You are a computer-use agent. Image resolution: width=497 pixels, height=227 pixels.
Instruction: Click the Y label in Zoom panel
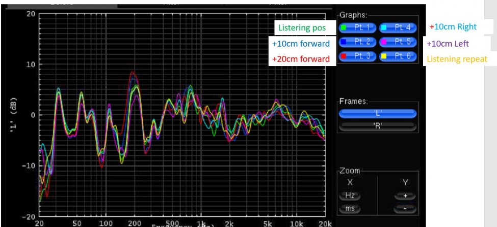point(405,182)
